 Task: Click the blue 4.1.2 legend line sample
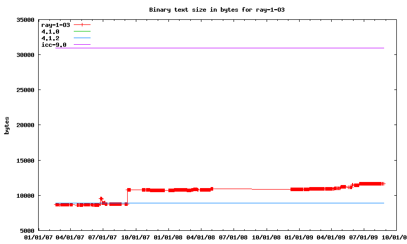point(82,38)
